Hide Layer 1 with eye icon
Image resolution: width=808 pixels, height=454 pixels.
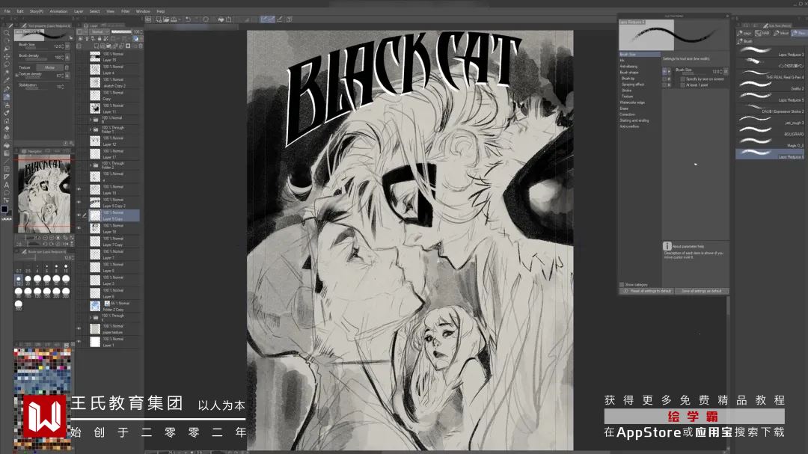(x=79, y=342)
